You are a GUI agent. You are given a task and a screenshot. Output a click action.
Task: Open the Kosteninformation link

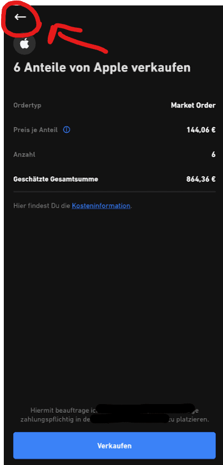pyautogui.click(x=101, y=206)
